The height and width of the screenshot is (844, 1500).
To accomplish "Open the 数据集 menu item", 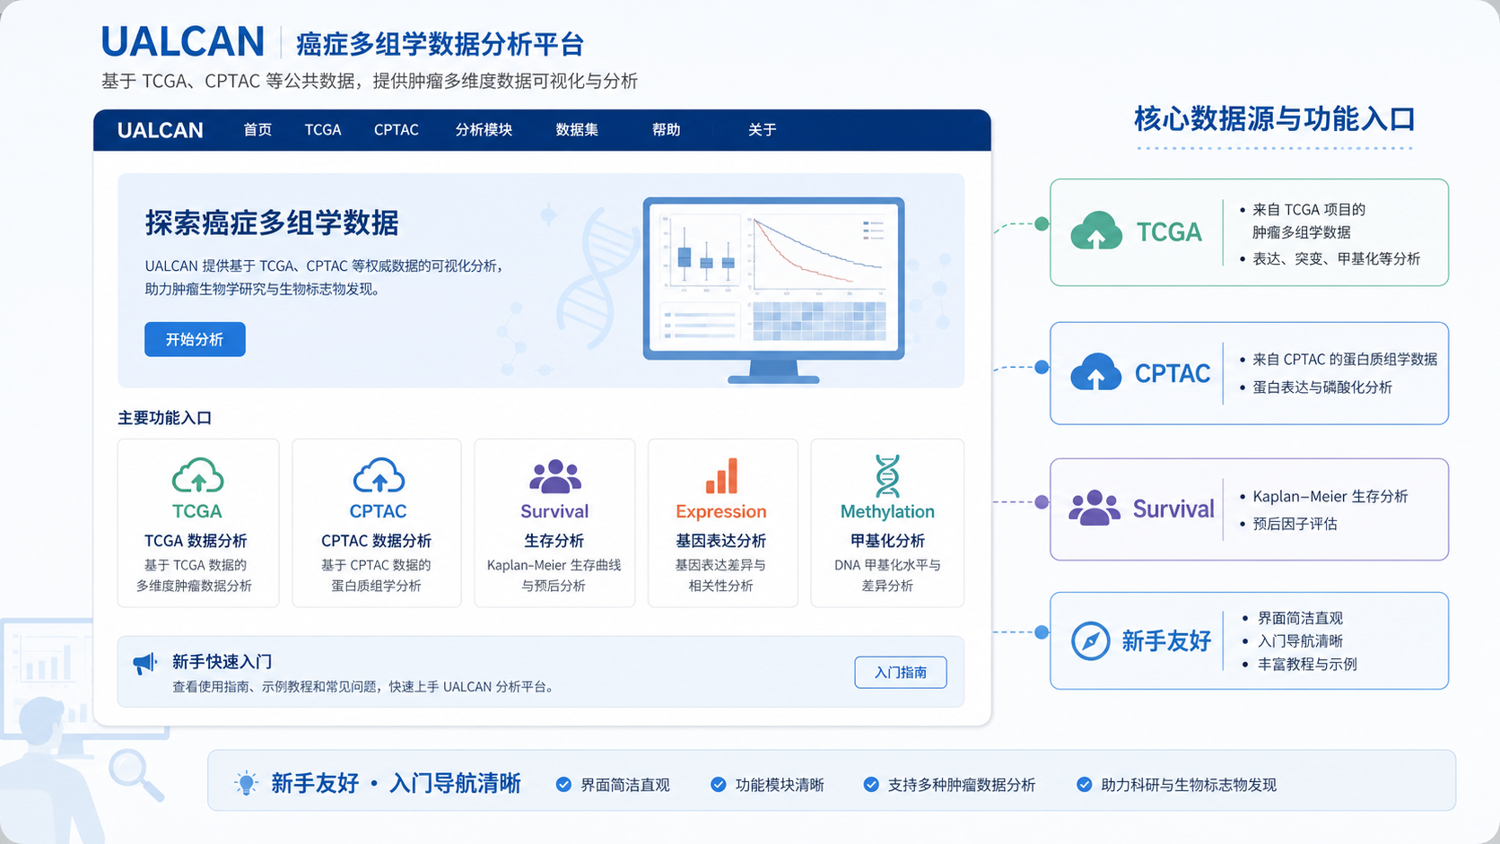I will [577, 130].
